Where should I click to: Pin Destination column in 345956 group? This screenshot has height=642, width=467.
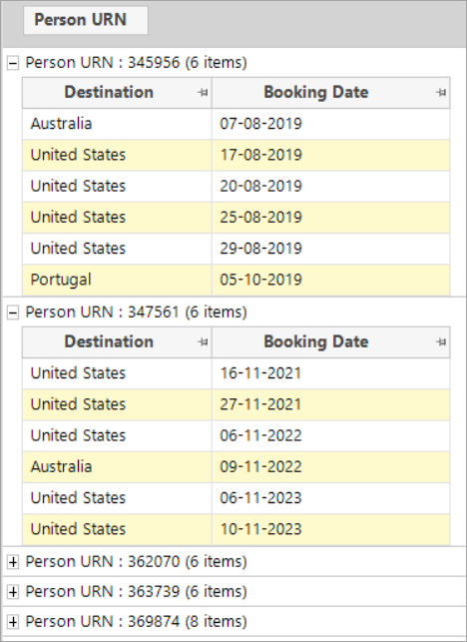point(203,93)
